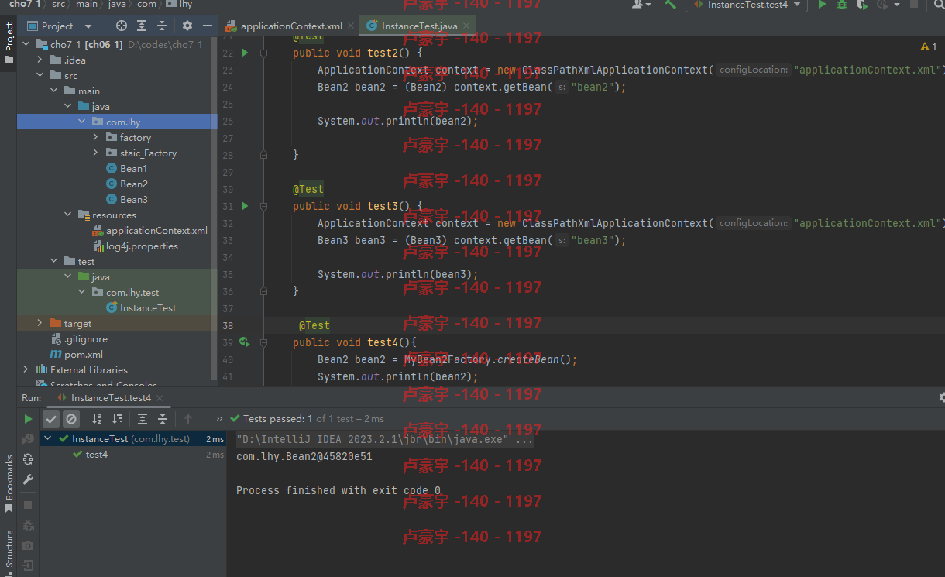Viewport: 945px width, 577px height.
Task: Open the profiler run options dropdown arrow
Action: pyautogui.click(x=897, y=5)
